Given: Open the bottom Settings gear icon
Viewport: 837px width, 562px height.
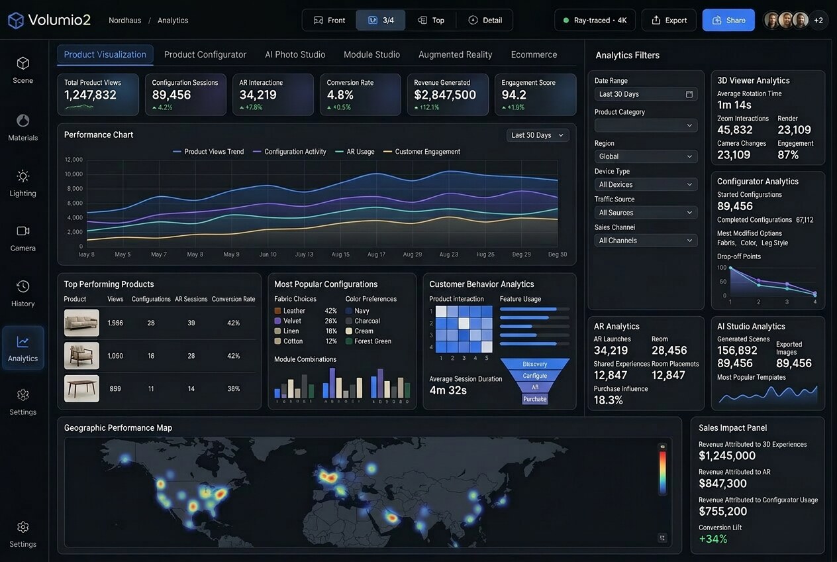Looking at the screenshot, I should coord(23,527).
